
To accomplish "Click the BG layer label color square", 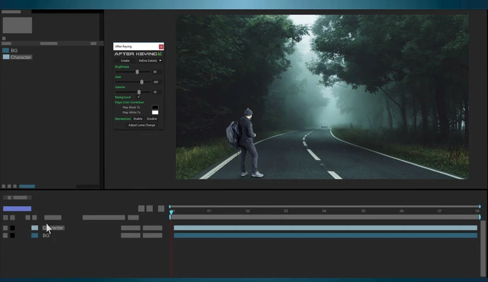I will 34,235.
